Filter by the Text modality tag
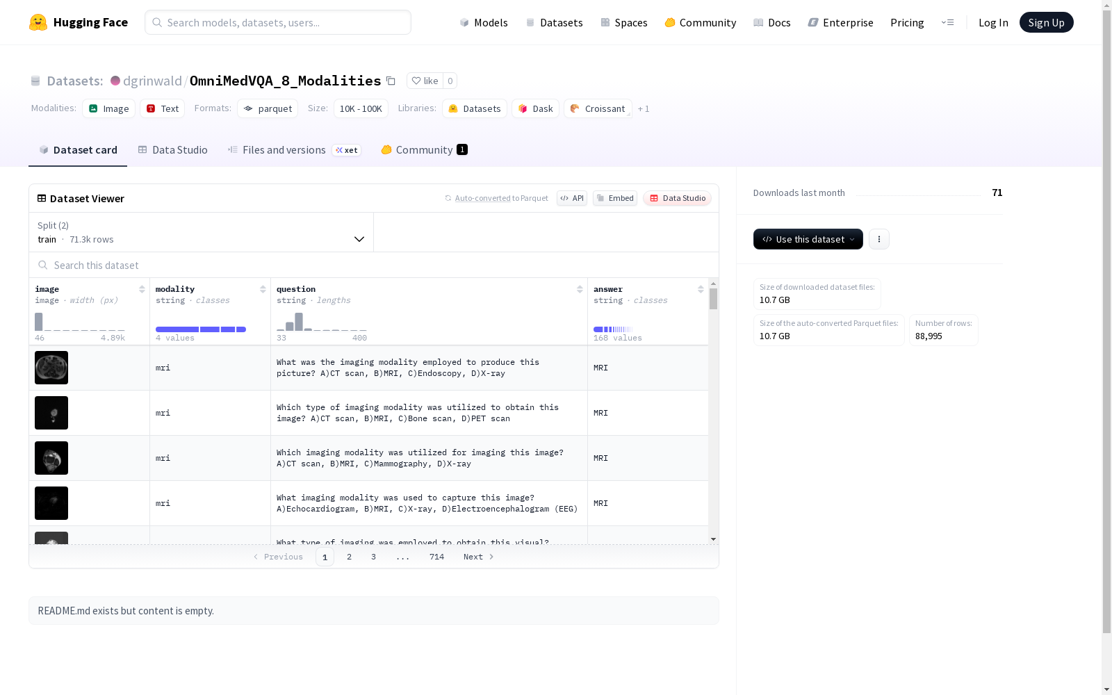The height and width of the screenshot is (695, 1112). tap(163, 108)
